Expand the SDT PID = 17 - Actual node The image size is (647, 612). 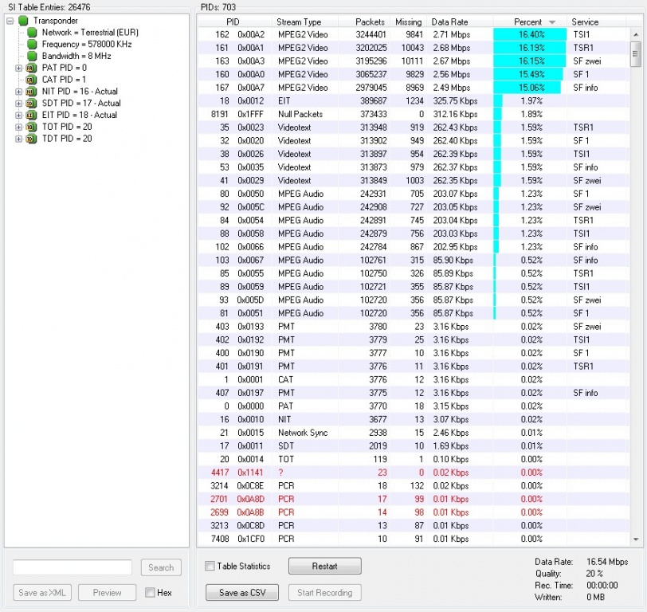click(x=18, y=103)
